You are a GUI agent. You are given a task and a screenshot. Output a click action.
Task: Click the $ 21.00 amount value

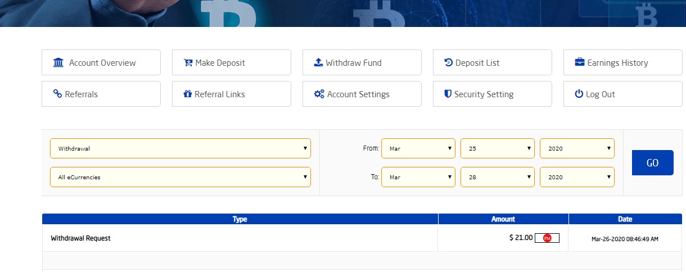[521, 238]
